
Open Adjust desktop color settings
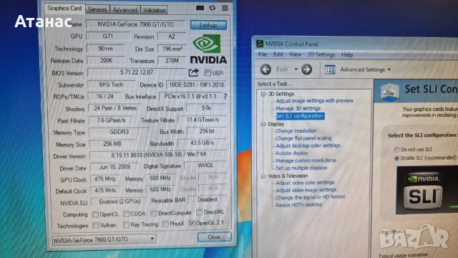(x=308, y=145)
